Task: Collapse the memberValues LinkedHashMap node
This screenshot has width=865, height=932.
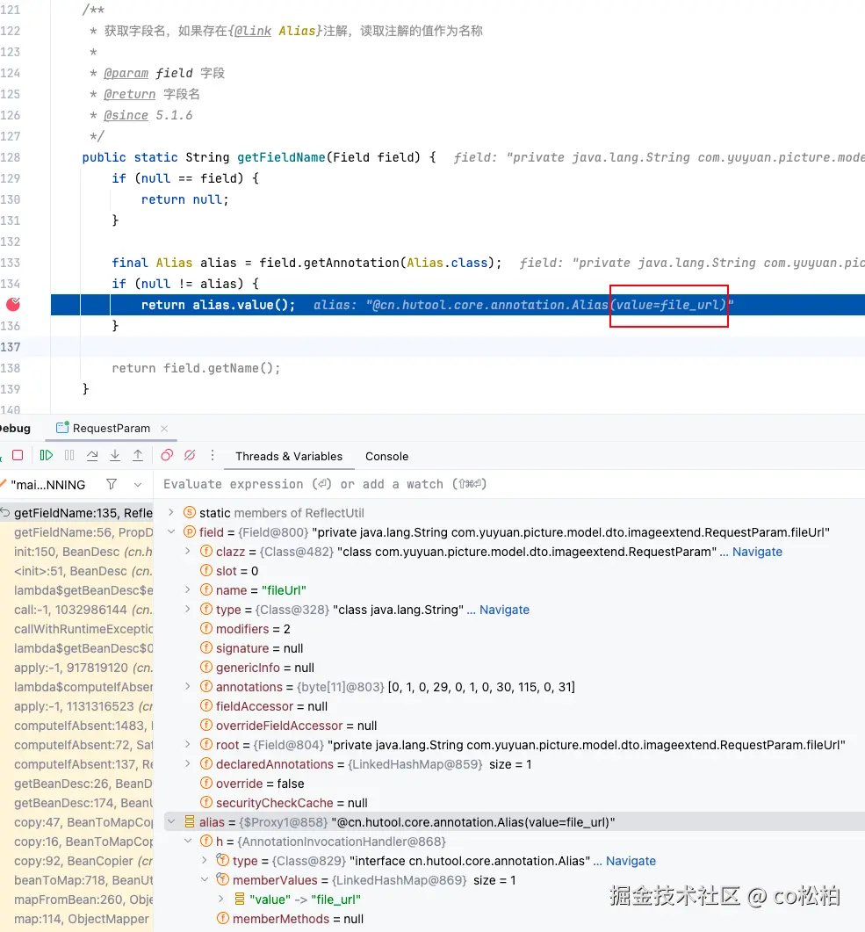Action: (205, 879)
